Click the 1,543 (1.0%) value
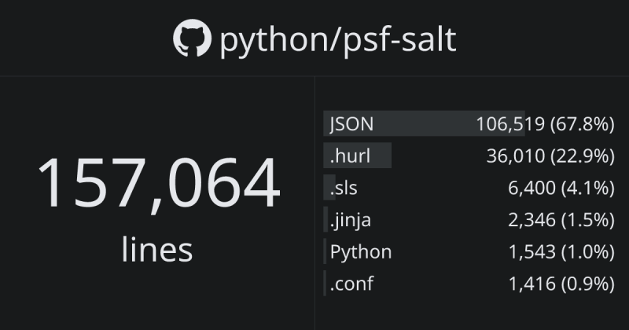Viewport: 629px width, 330px height. 561,252
